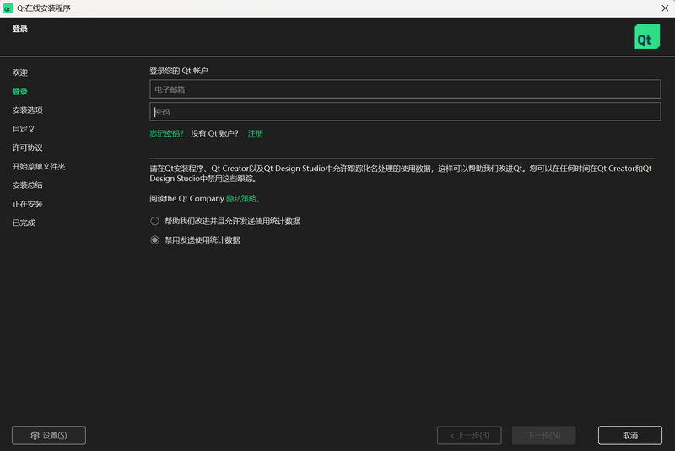Image resolution: width=675 pixels, height=451 pixels.
Task: Open the 忘记密码? link
Action: click(x=168, y=134)
